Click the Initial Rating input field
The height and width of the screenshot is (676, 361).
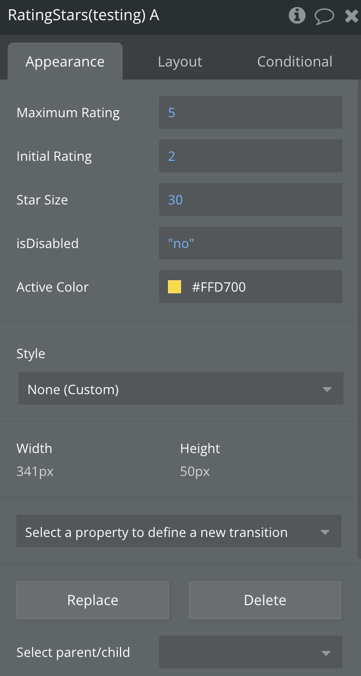click(x=251, y=156)
